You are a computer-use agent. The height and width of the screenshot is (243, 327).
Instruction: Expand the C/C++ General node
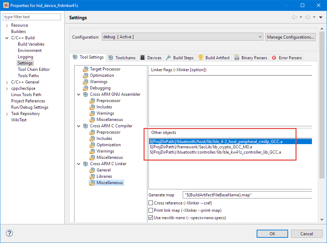coord(7,82)
